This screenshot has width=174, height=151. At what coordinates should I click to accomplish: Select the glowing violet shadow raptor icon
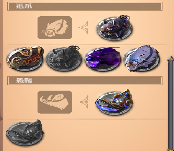(x=103, y=59)
